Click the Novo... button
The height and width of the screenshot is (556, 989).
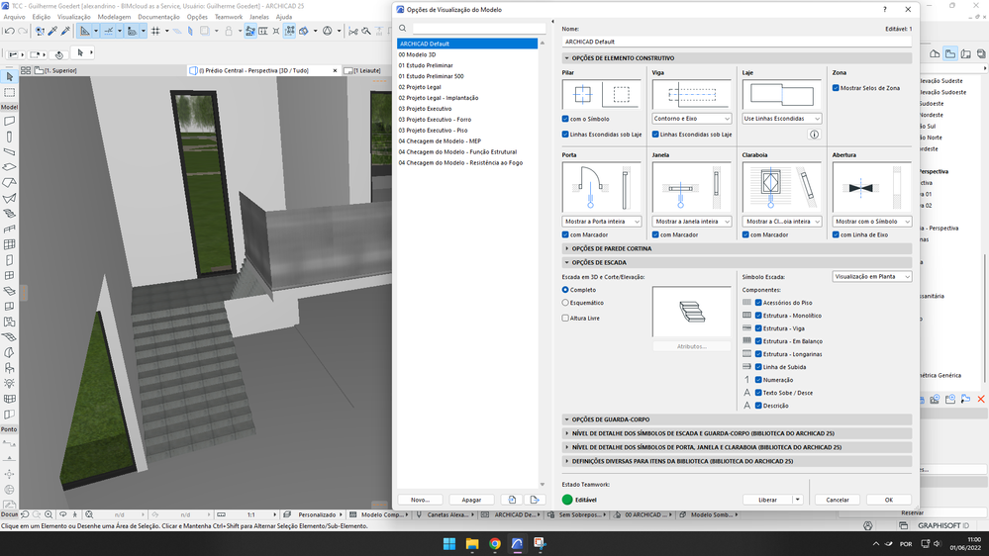point(420,500)
